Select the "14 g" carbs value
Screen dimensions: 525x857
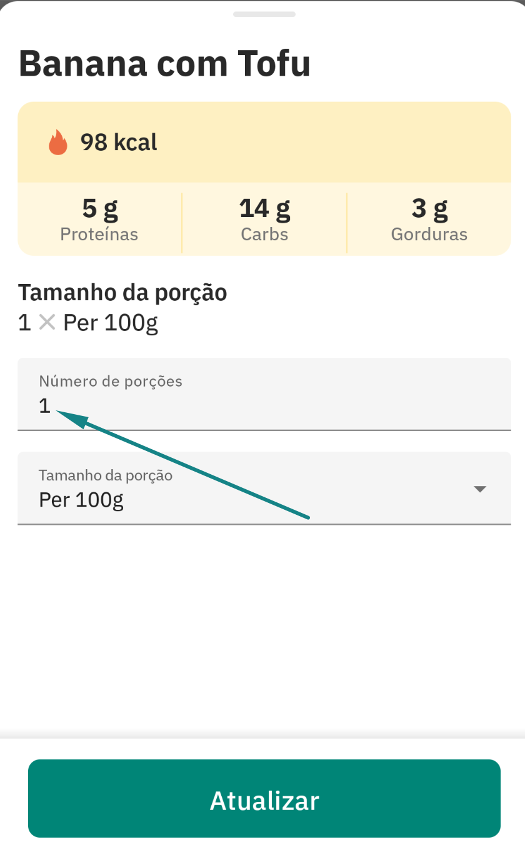coord(264,209)
